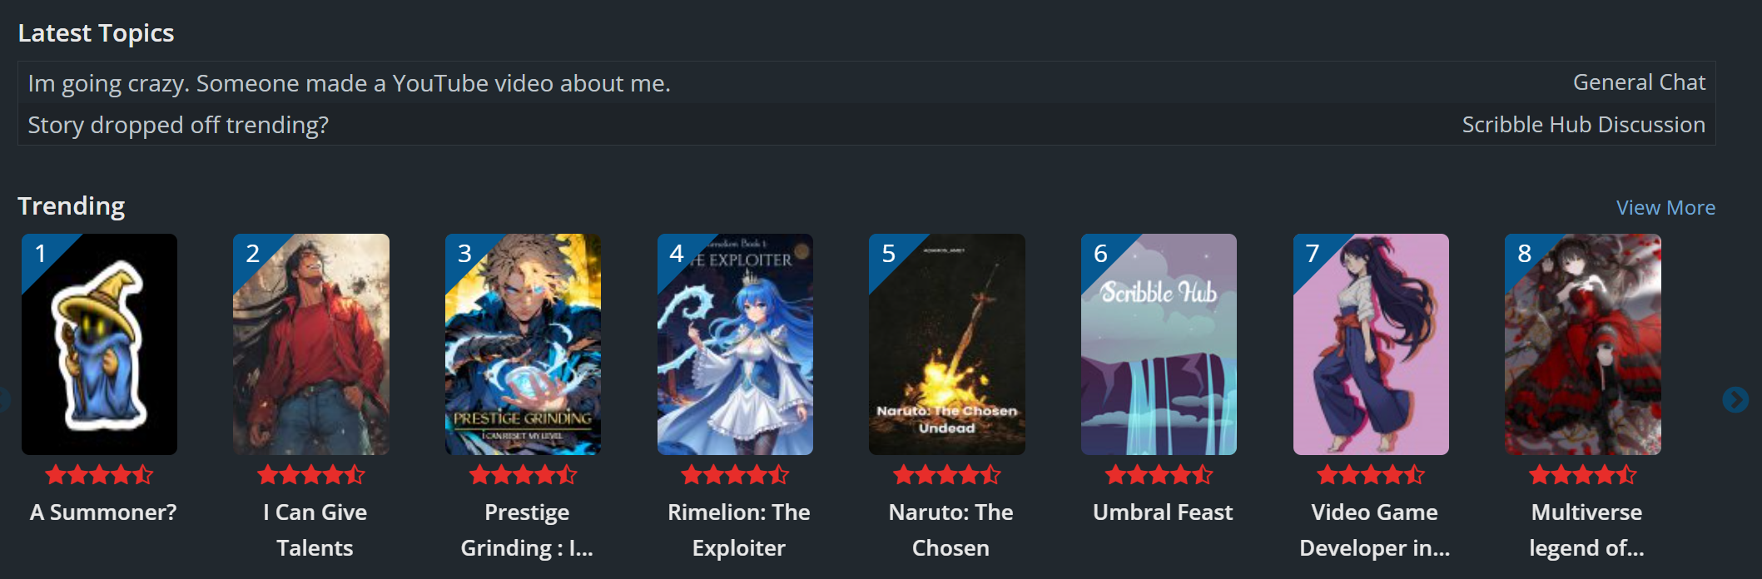The width and height of the screenshot is (1762, 579).
Task: Open the Scribble Hub Discussion category
Action: coord(1583,125)
